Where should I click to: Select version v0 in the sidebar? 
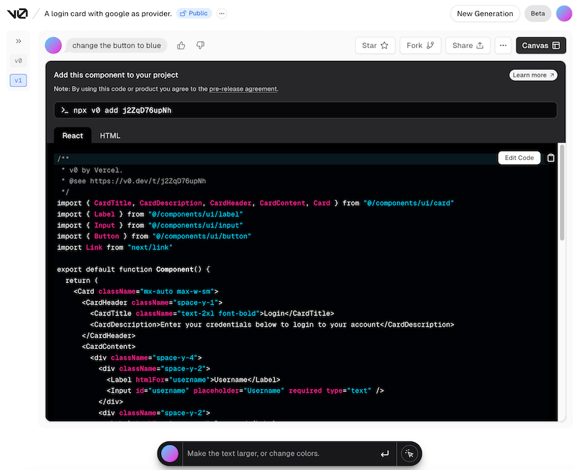pyautogui.click(x=19, y=62)
